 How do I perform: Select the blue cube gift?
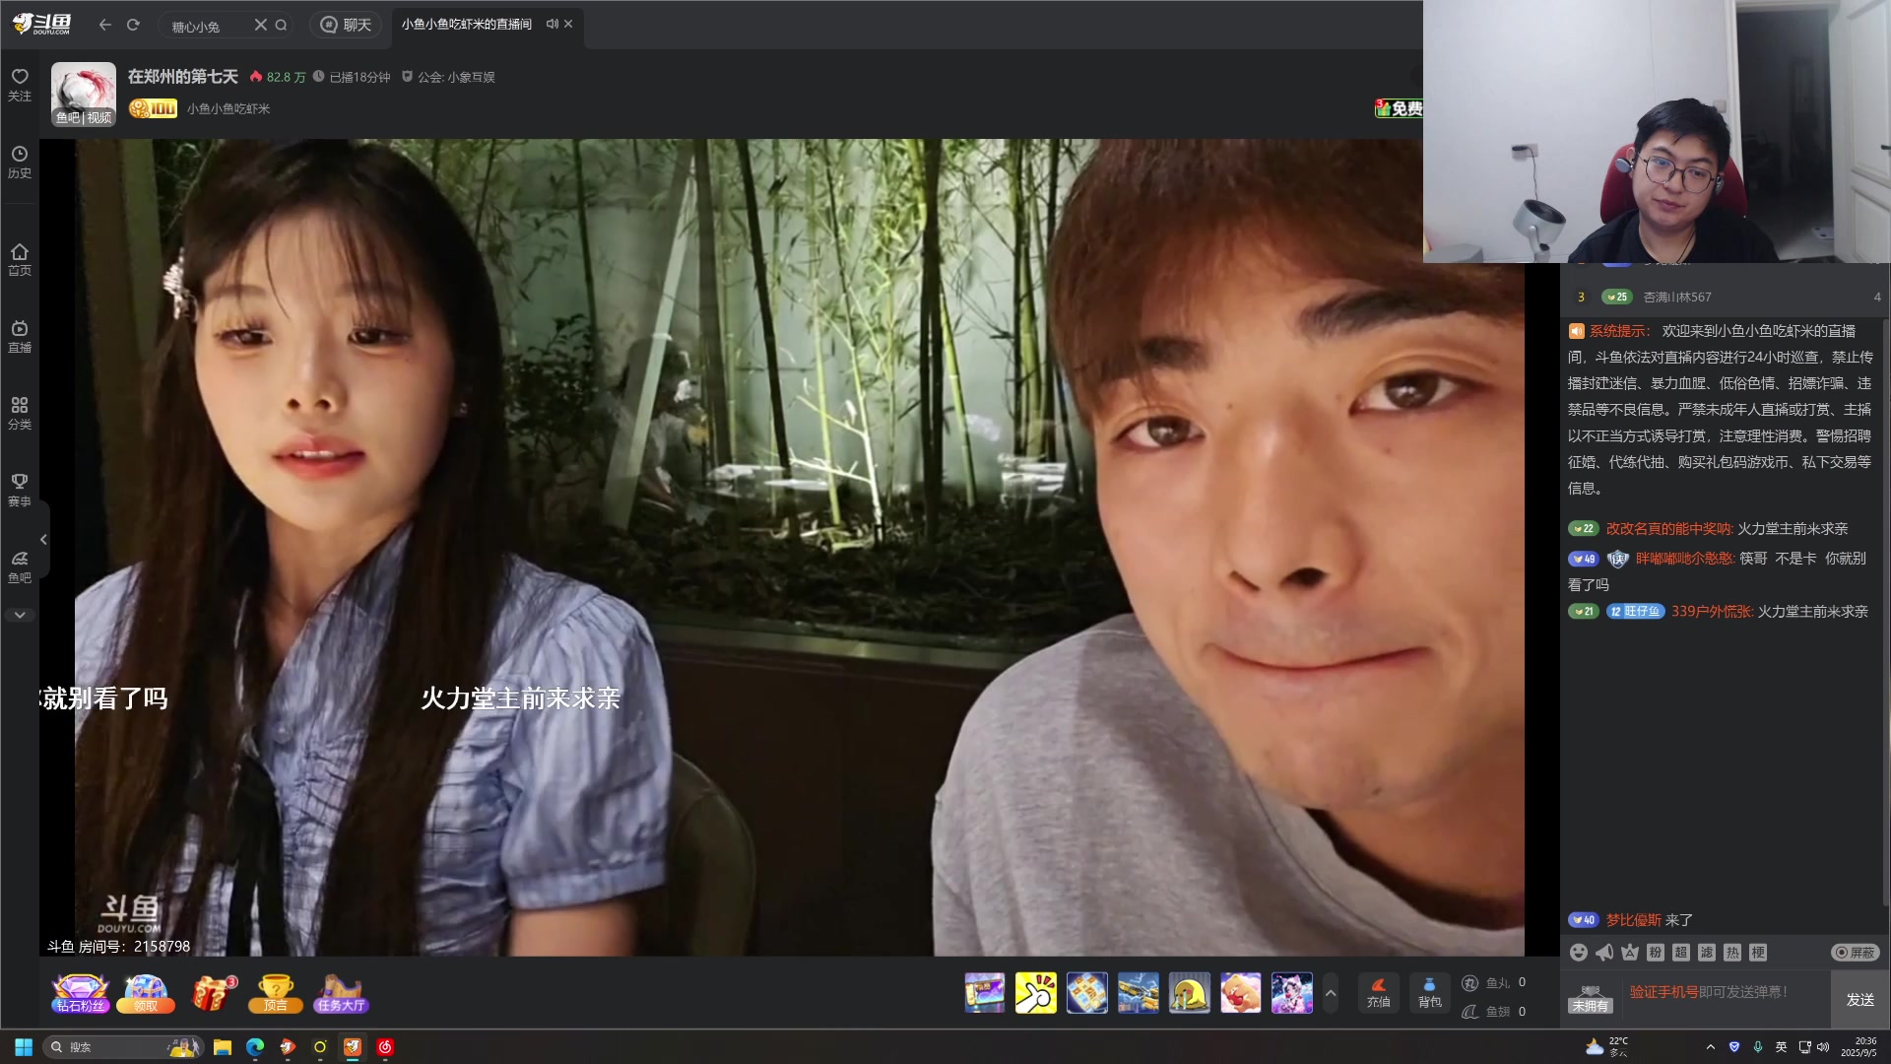coord(1087,993)
